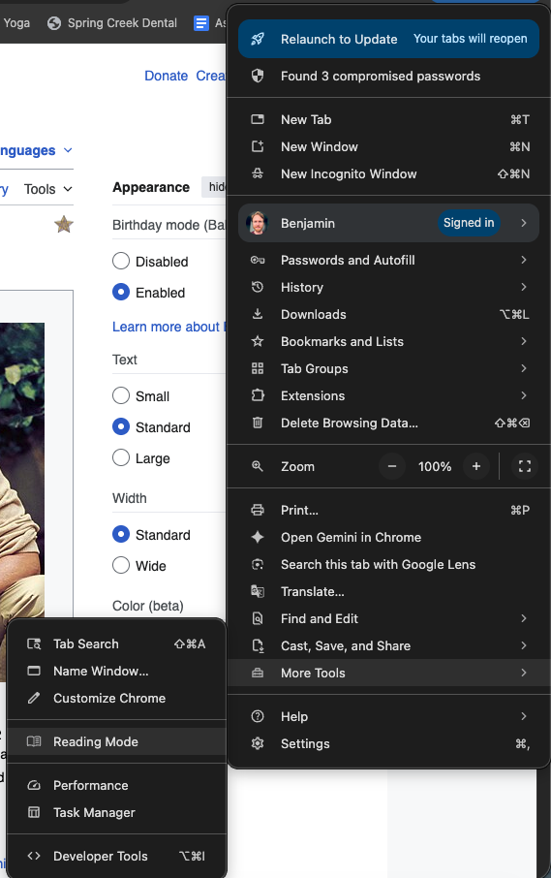
Task: Click the Reading Mode book icon
Action: [x=34, y=741]
